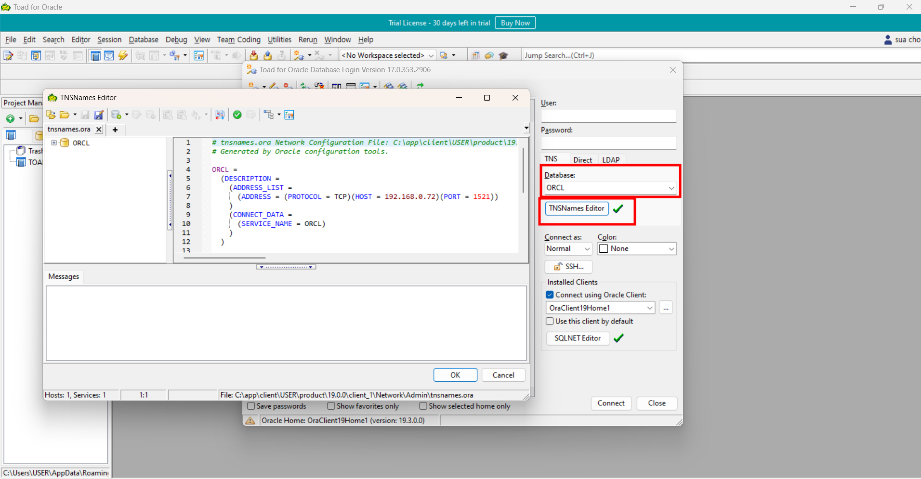This screenshot has width=921, height=479.
Task: Open the Database ORCL dropdown
Action: pyautogui.click(x=671, y=188)
